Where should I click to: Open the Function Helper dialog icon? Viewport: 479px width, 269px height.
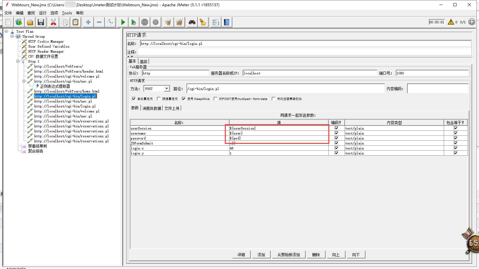click(x=215, y=22)
